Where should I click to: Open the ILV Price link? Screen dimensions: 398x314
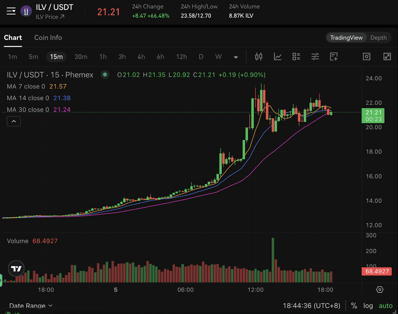(x=50, y=17)
